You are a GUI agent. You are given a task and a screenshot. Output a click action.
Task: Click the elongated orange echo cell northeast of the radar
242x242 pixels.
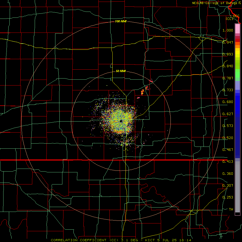[x=143, y=92]
